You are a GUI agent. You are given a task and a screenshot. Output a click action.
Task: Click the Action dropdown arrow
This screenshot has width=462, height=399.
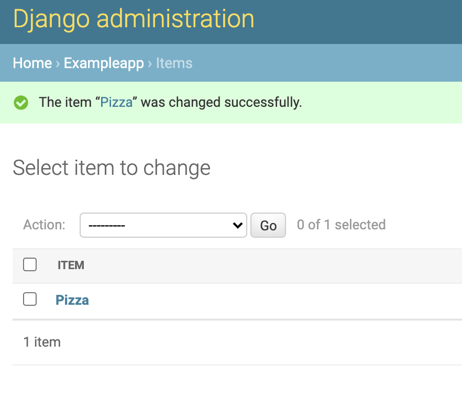coord(238,225)
